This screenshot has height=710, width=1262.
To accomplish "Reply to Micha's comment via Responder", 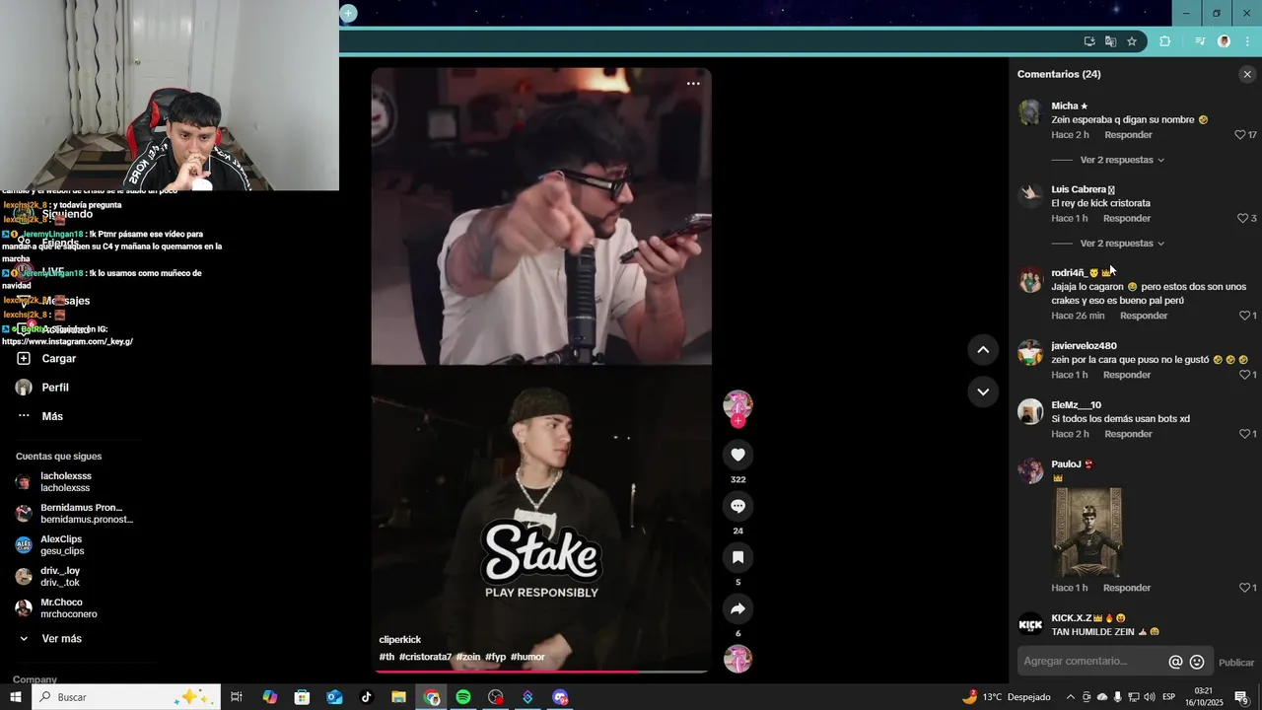I will click(x=1128, y=135).
